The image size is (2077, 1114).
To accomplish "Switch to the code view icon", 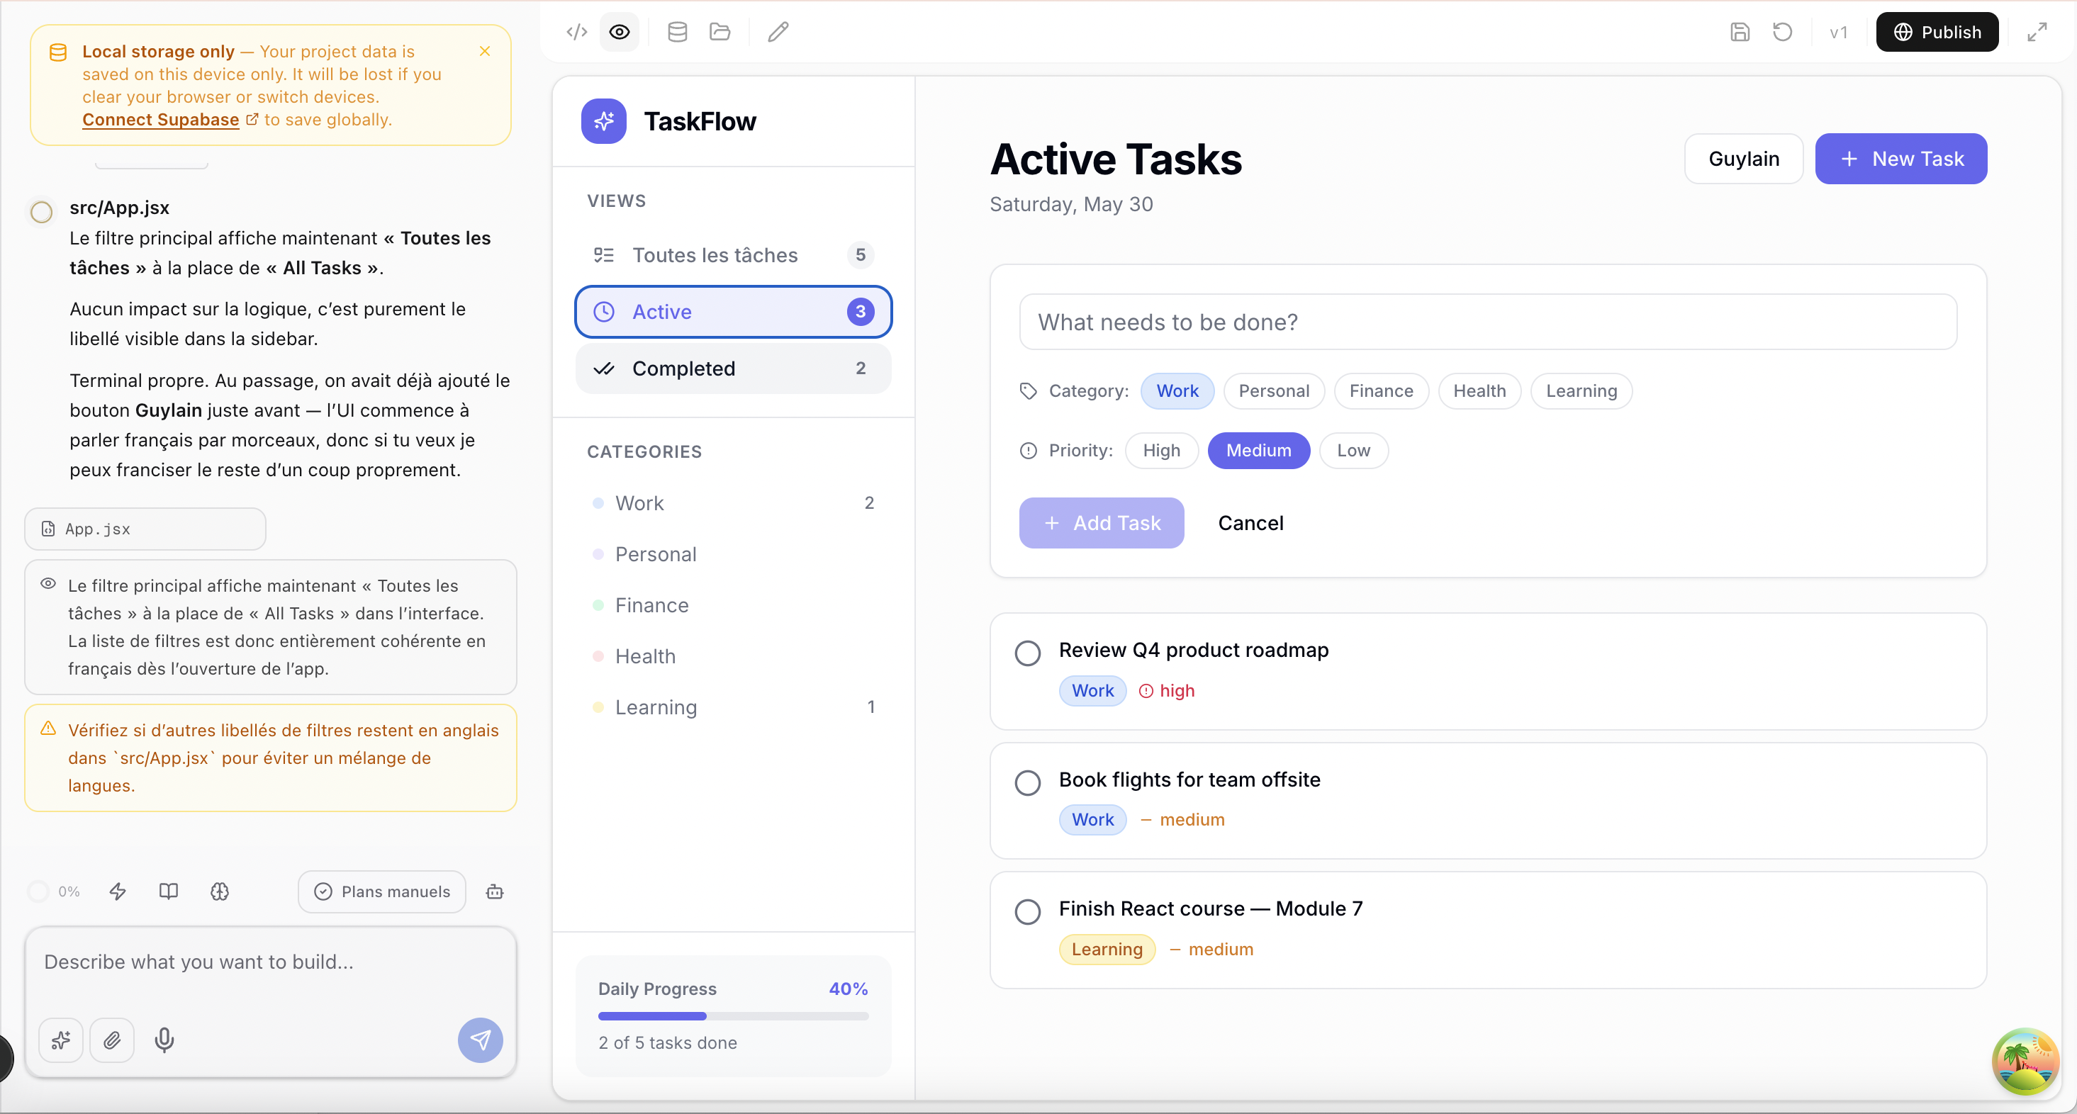I will pos(576,32).
